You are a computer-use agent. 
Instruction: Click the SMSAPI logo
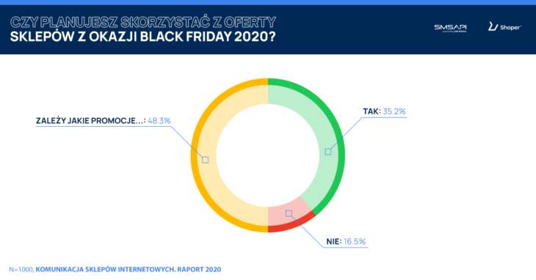(x=450, y=28)
